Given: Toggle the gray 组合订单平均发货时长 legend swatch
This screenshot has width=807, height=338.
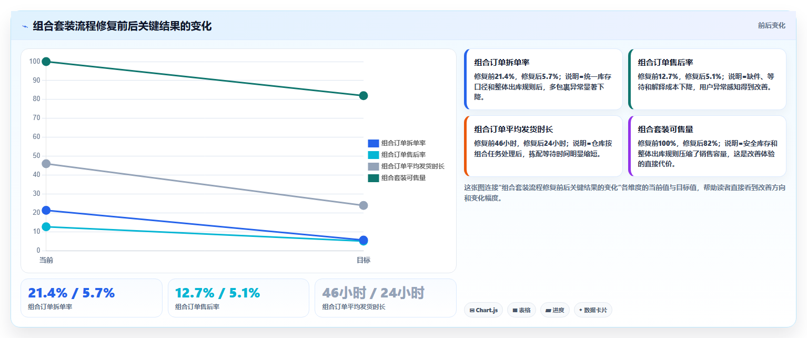Looking at the screenshot, I should 373,166.
